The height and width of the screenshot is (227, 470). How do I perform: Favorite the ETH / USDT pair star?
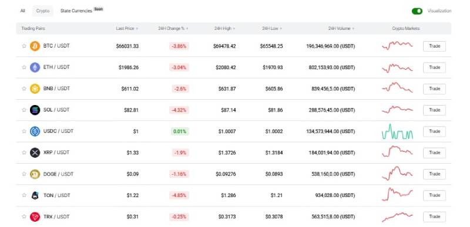(24, 67)
